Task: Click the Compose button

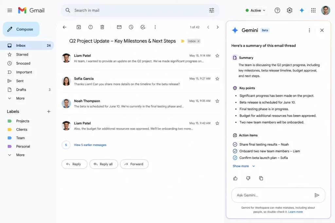Action: point(21,29)
